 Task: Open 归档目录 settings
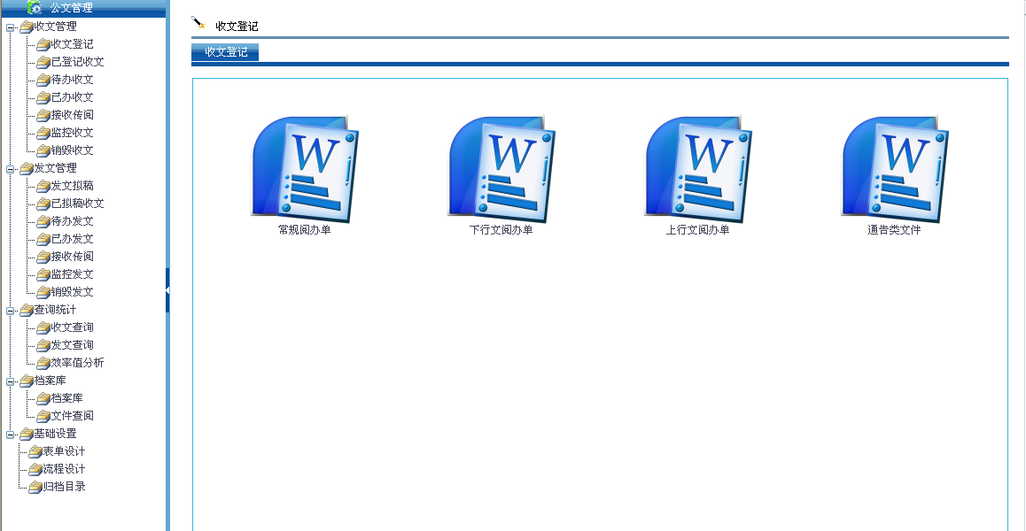[64, 487]
